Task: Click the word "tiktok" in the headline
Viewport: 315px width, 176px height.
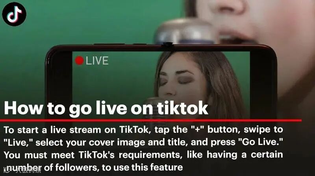Action: pyautogui.click(x=182, y=108)
